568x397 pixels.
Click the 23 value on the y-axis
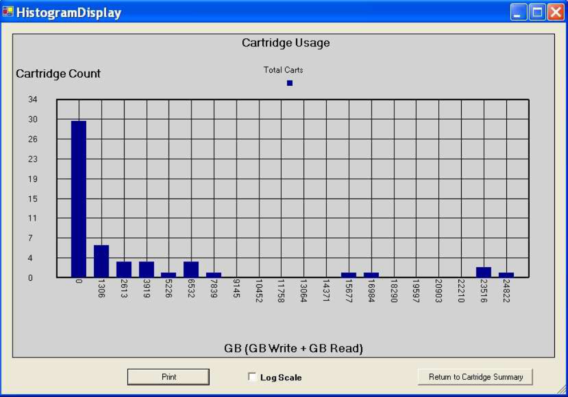point(33,159)
